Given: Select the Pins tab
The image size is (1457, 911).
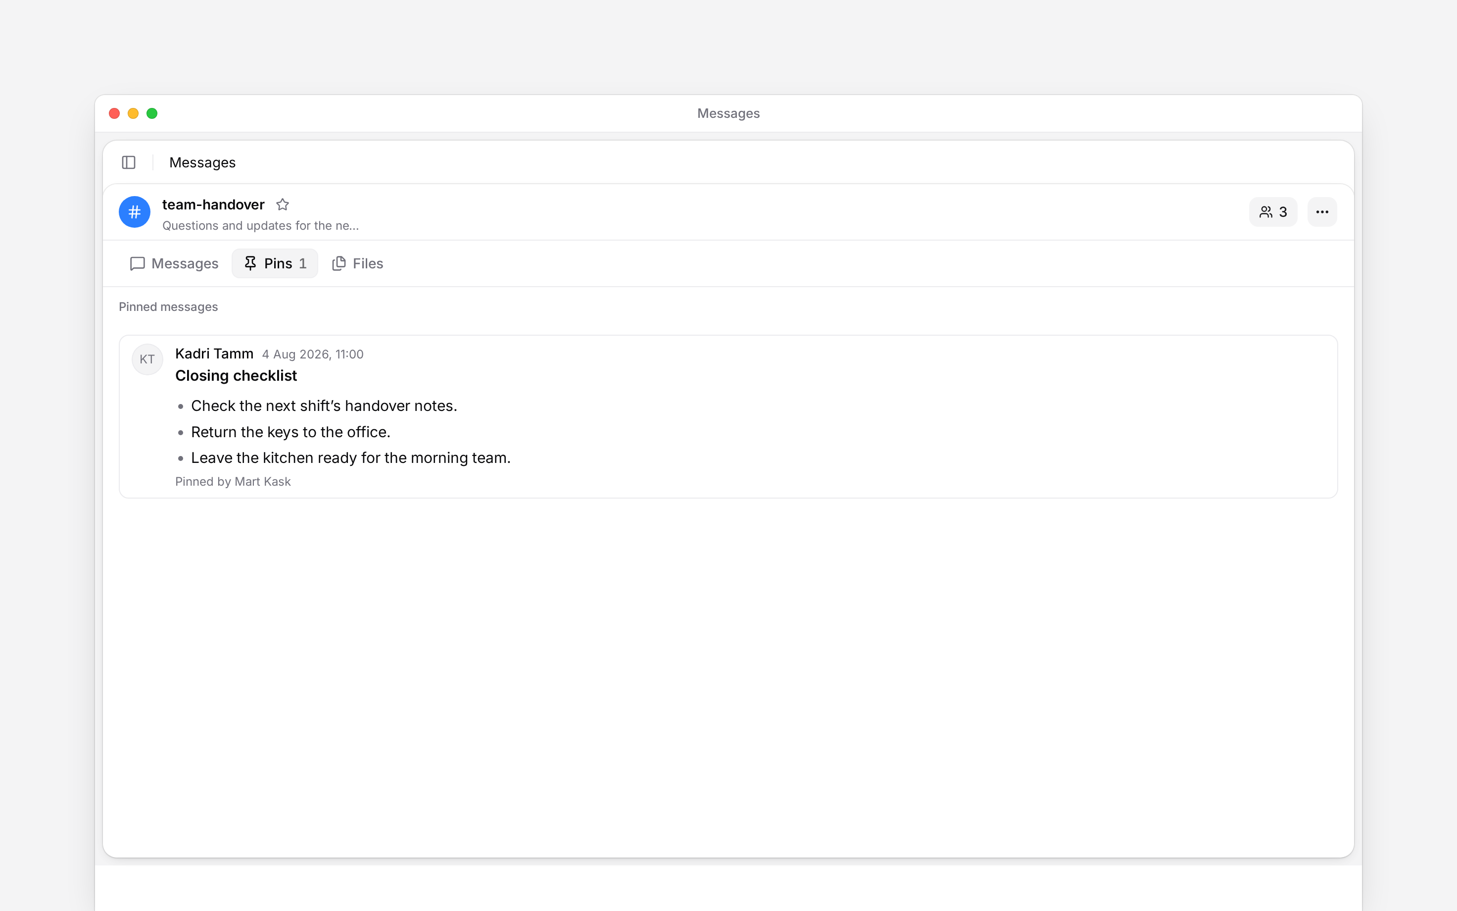Looking at the screenshot, I should pos(275,263).
